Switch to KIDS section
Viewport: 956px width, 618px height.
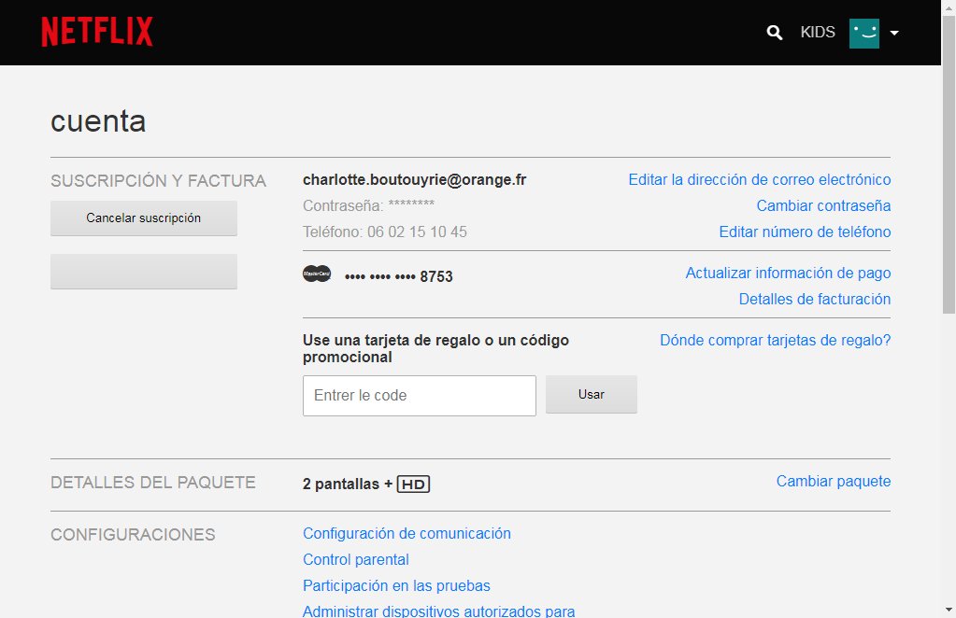coord(818,33)
